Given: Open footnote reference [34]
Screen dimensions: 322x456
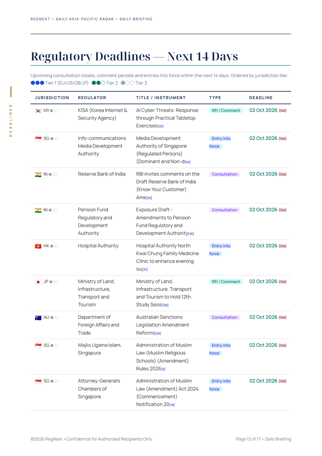Looking at the screenshot, I should click(188, 162).
